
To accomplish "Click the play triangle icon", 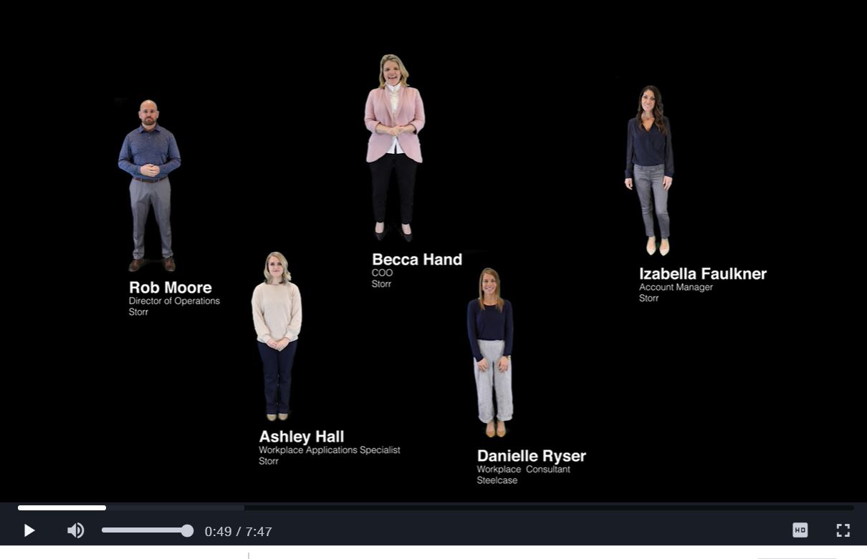I will pyautogui.click(x=29, y=530).
